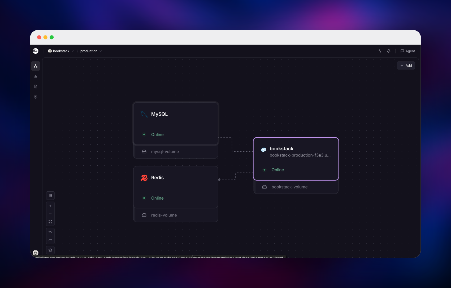Zoom in on the canvas

pos(50,206)
